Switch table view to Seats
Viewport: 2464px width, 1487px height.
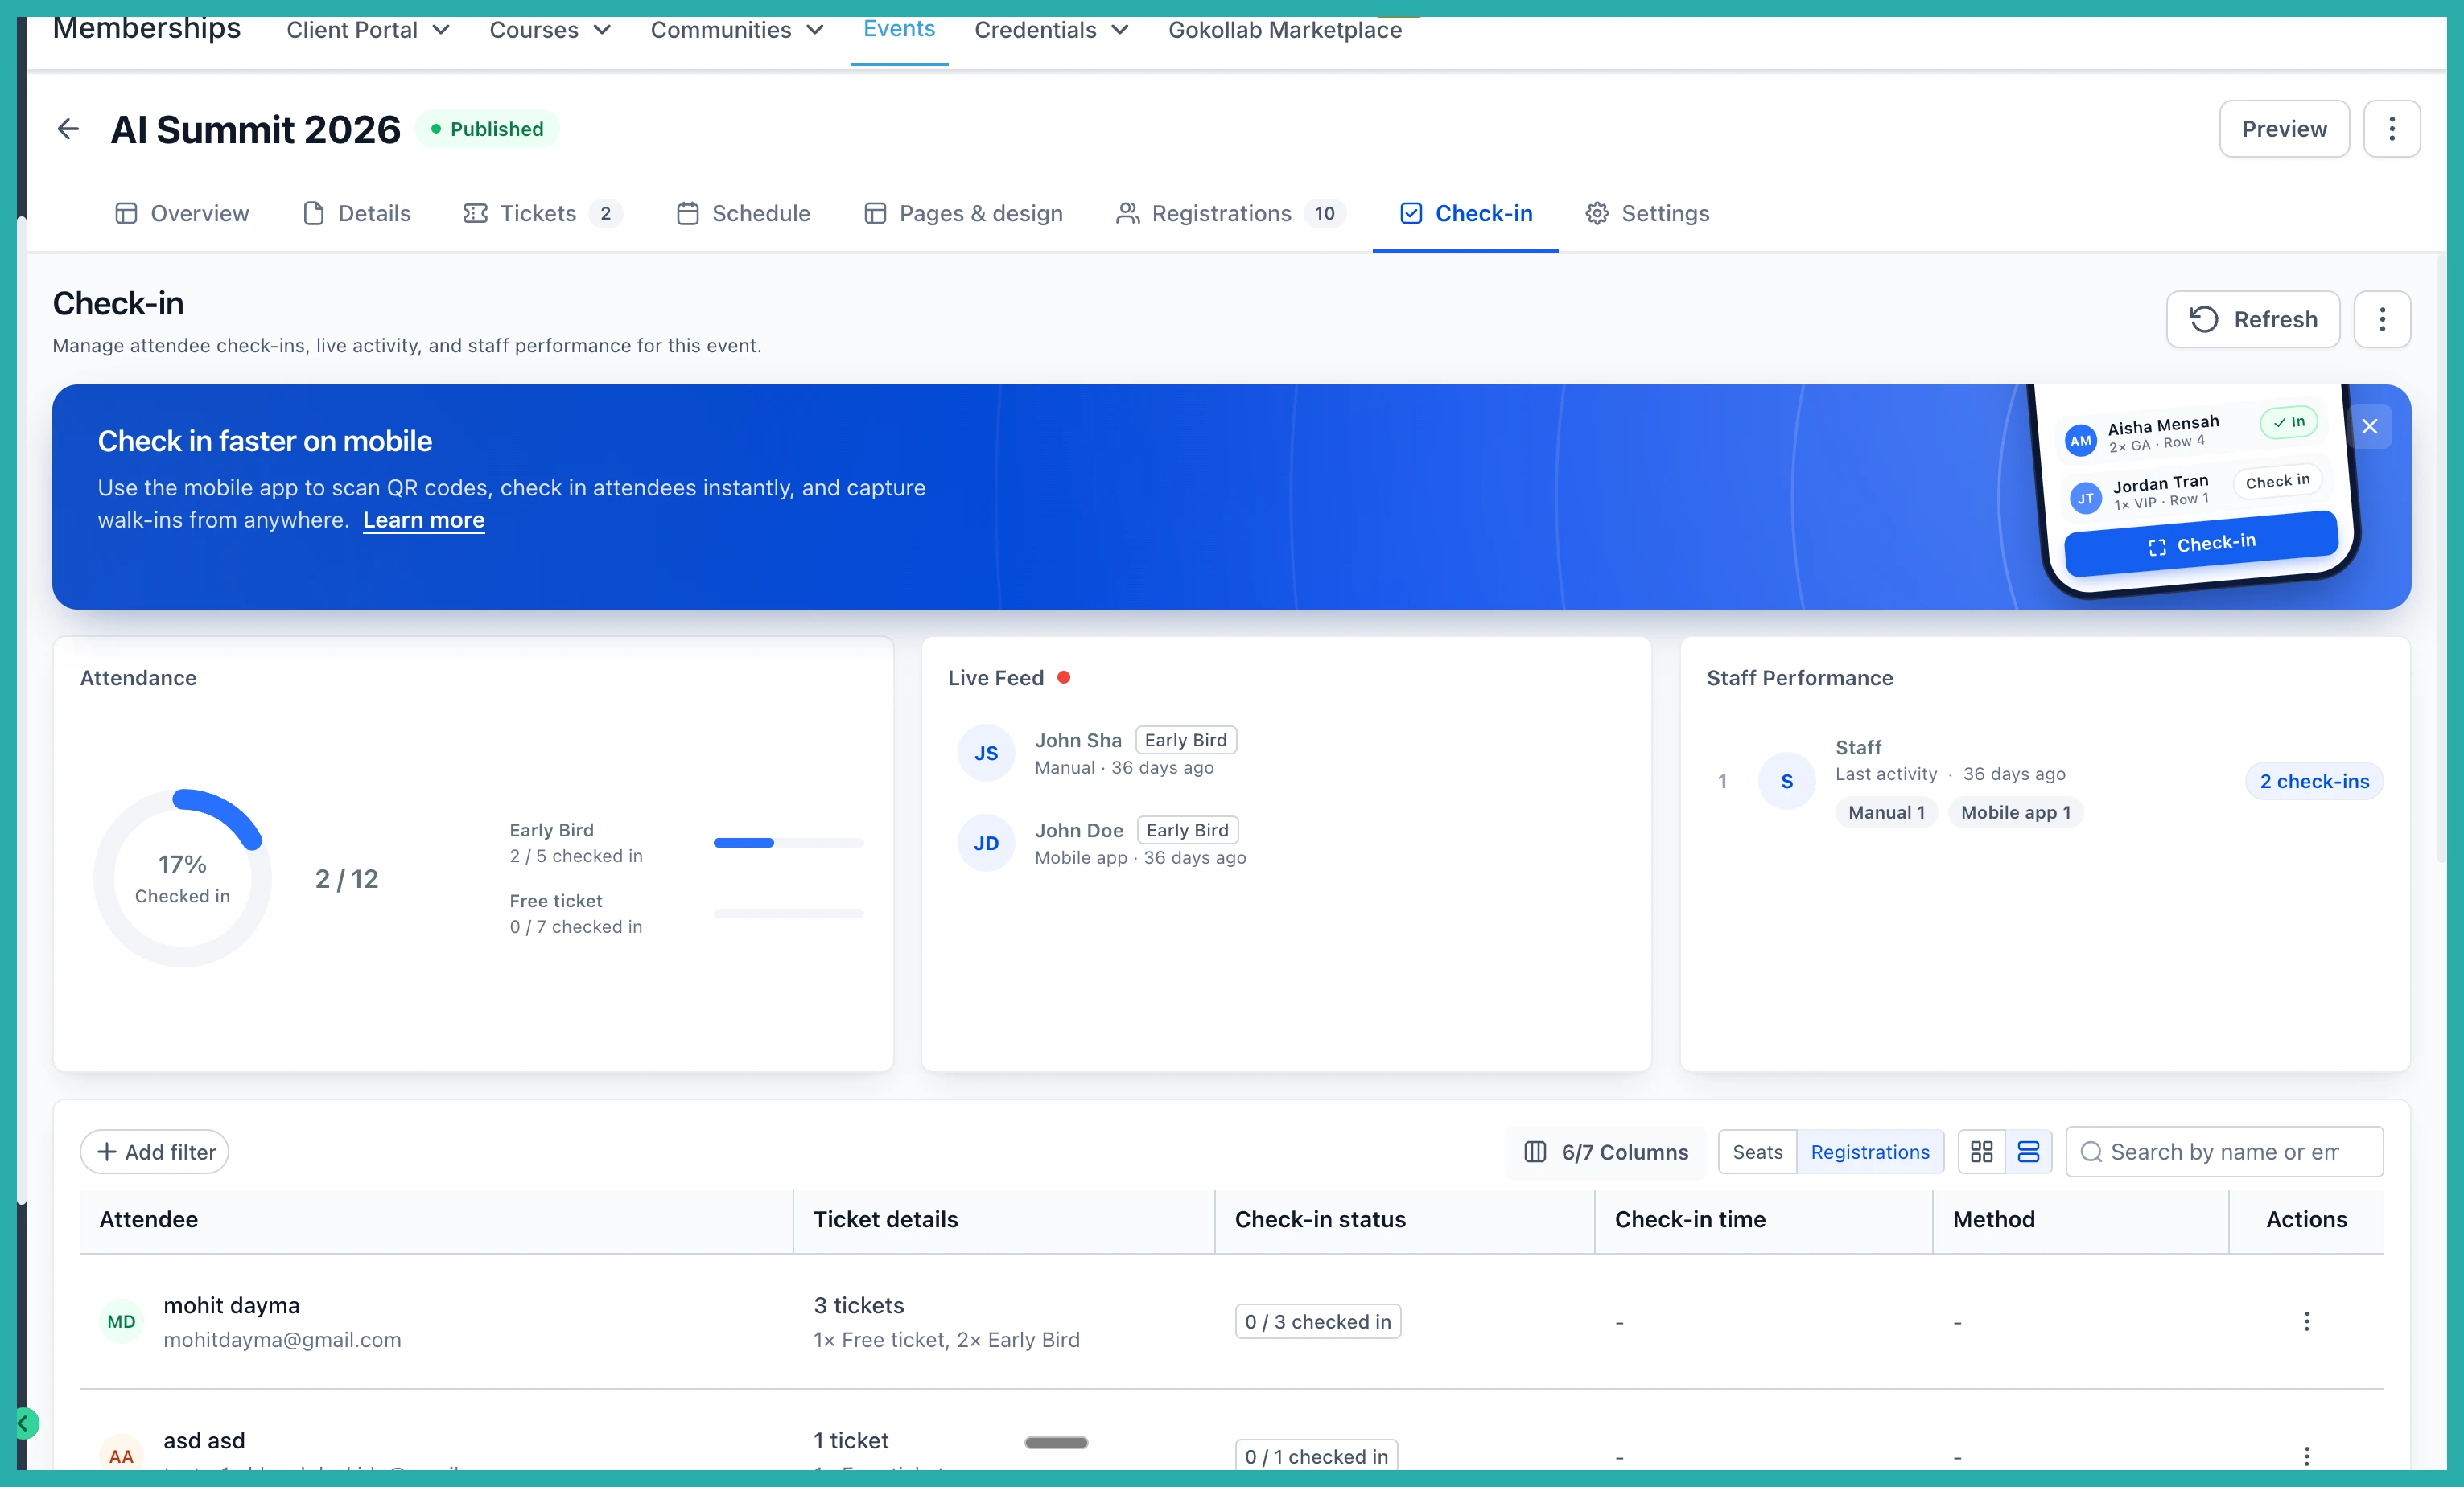(1757, 1152)
